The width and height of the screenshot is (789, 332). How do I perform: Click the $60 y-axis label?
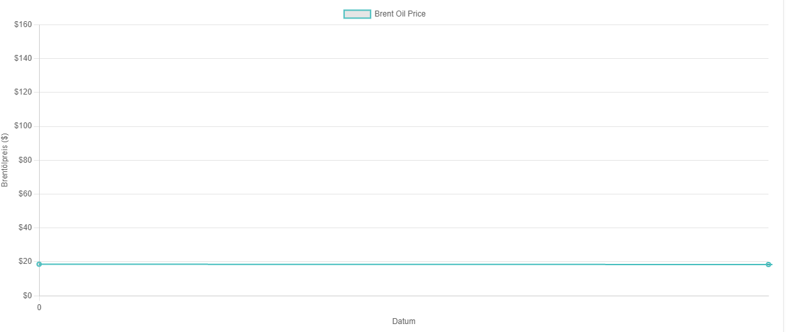click(25, 194)
